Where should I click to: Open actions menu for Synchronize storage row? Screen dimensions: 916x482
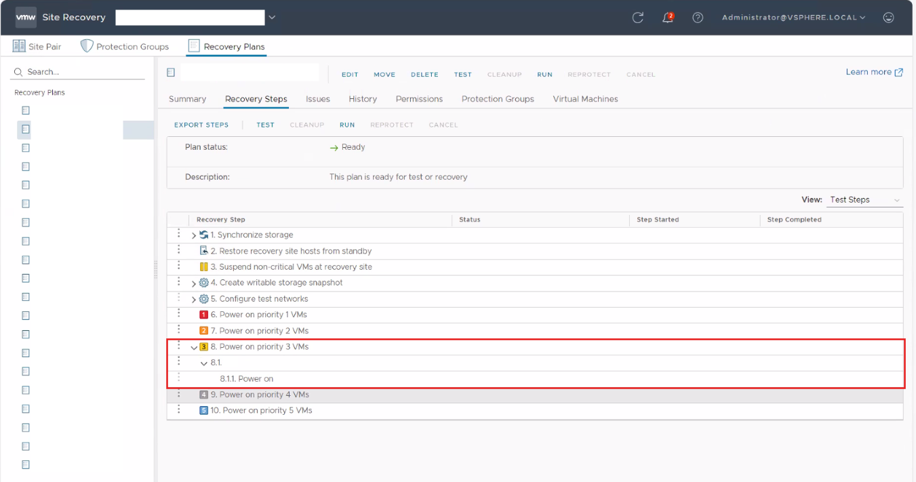179,233
